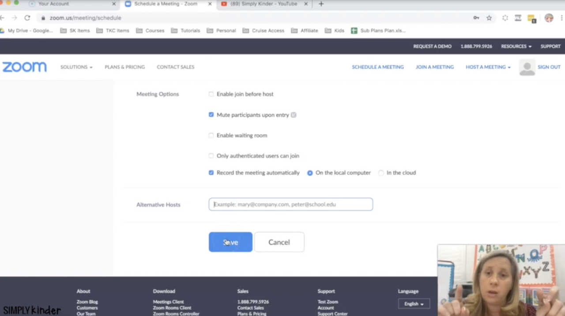Check Enable waiting room option
The image size is (565, 316).
click(211, 135)
